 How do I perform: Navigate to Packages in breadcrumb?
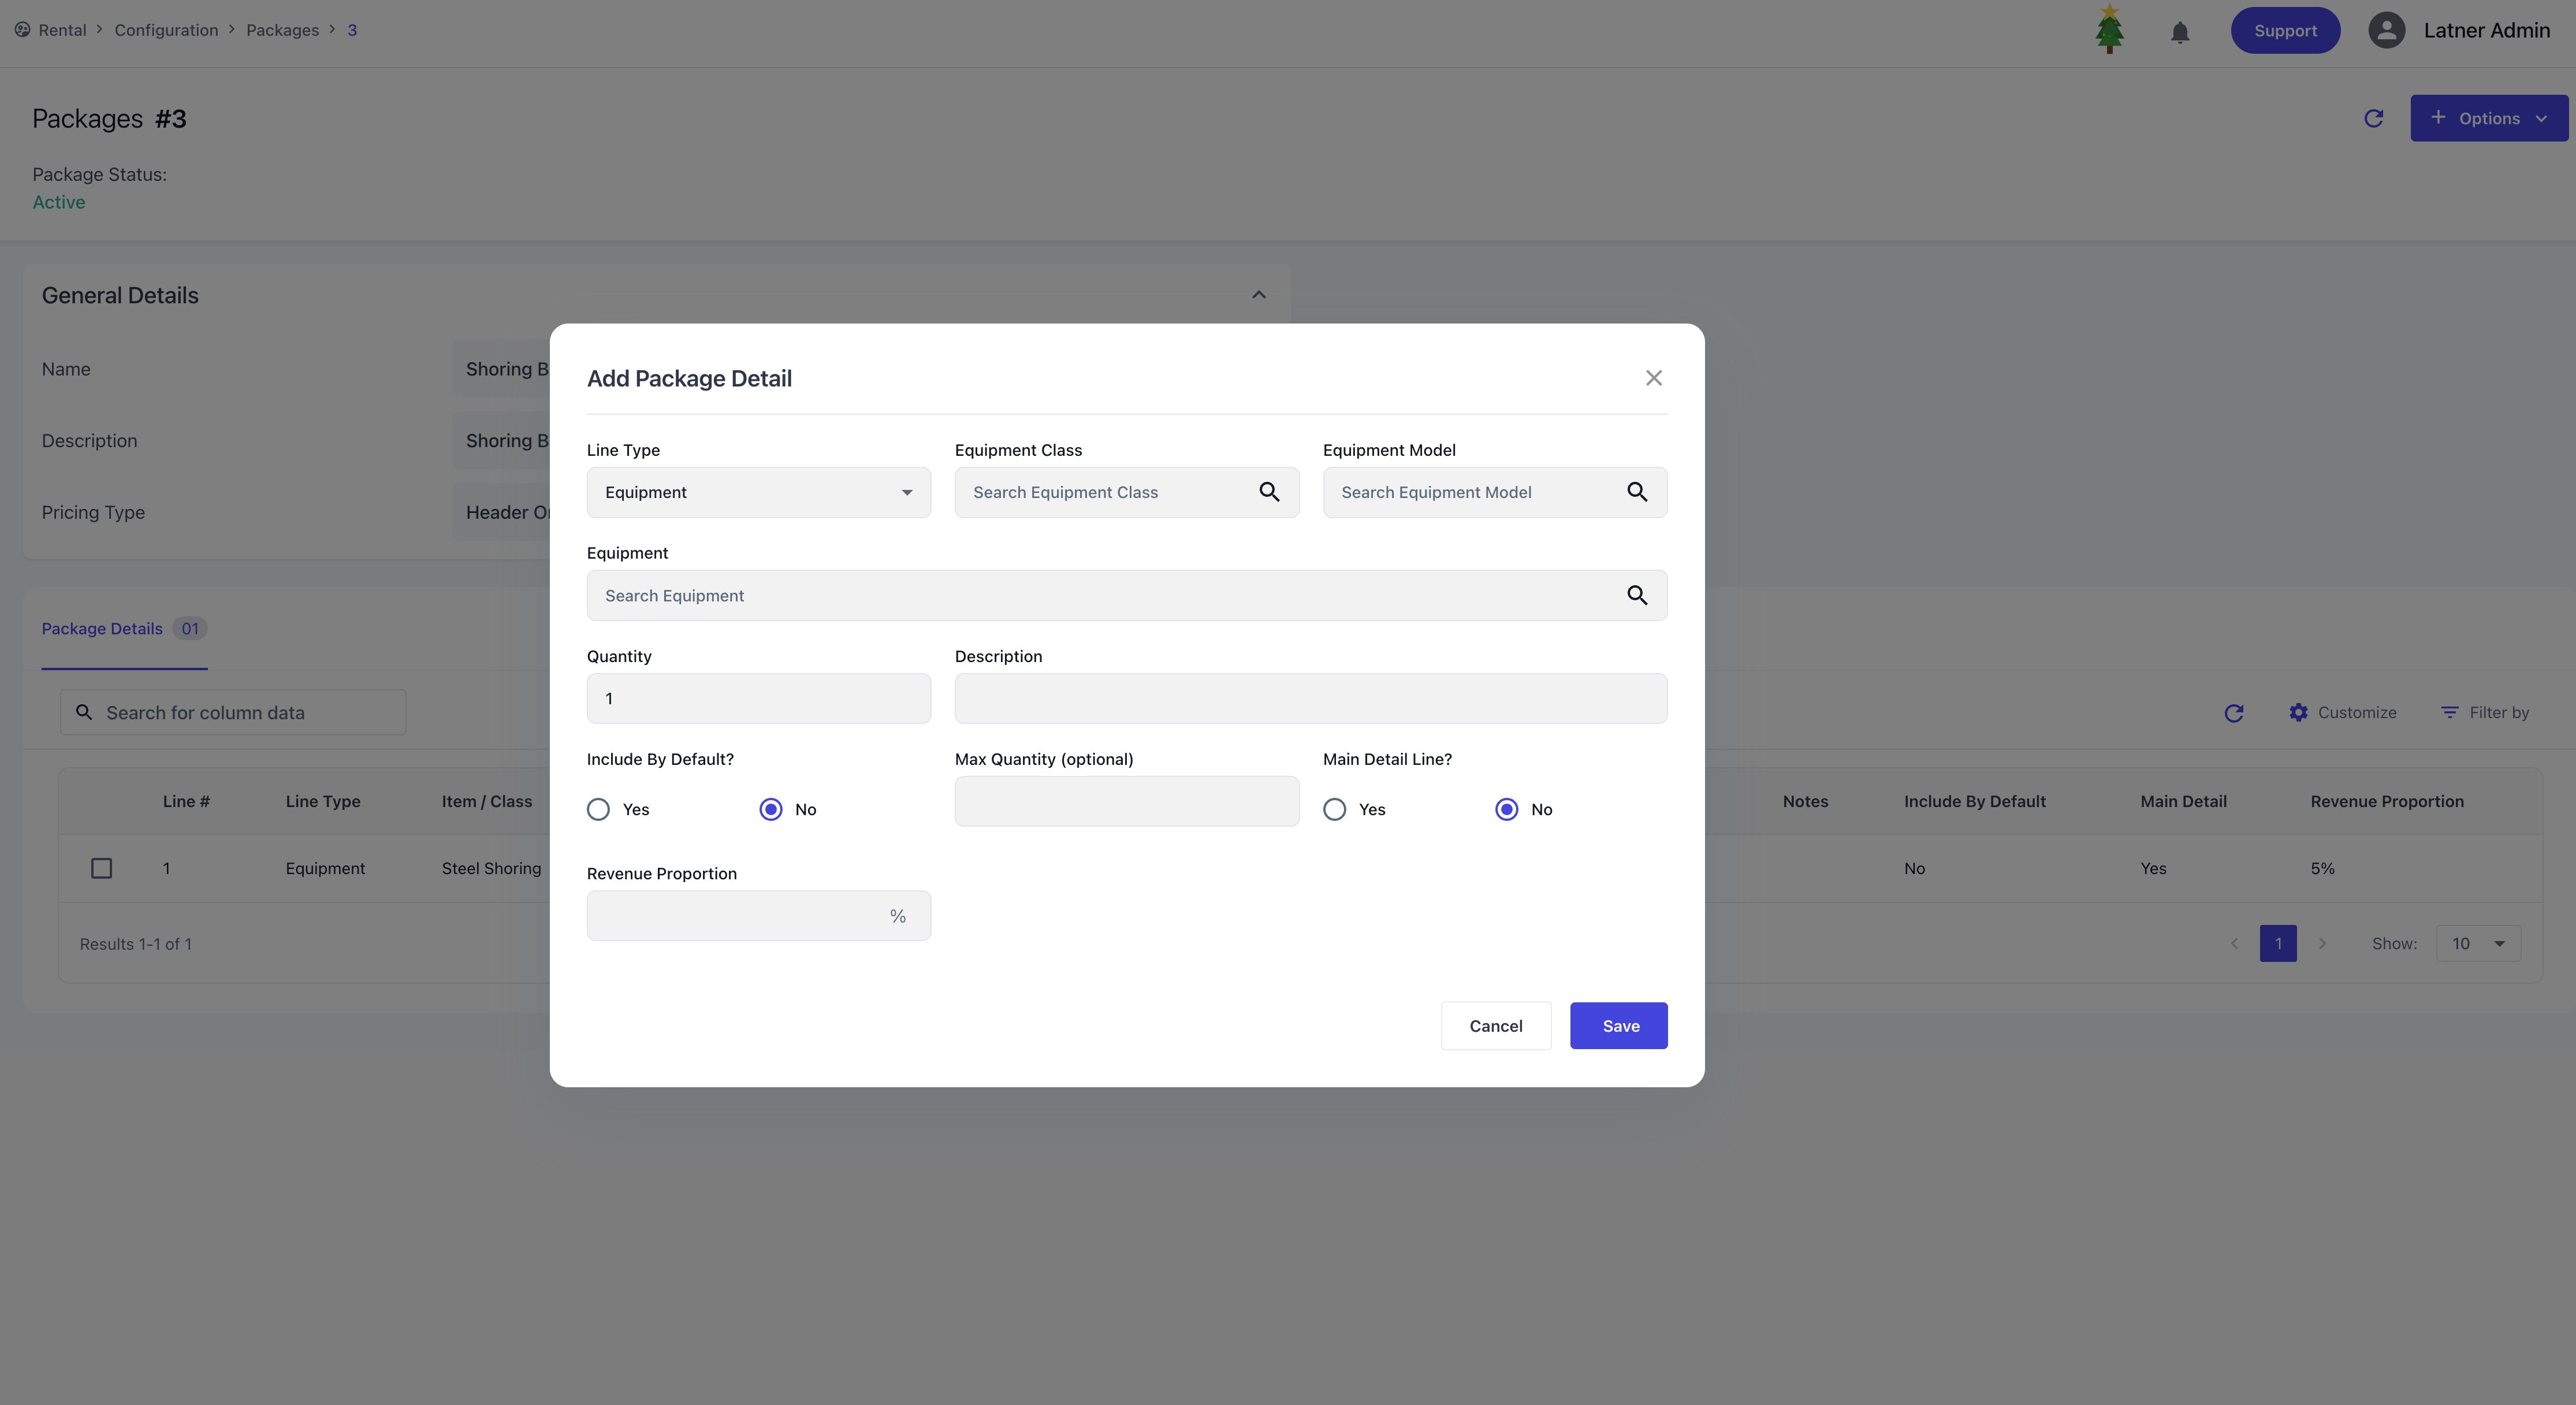(282, 30)
